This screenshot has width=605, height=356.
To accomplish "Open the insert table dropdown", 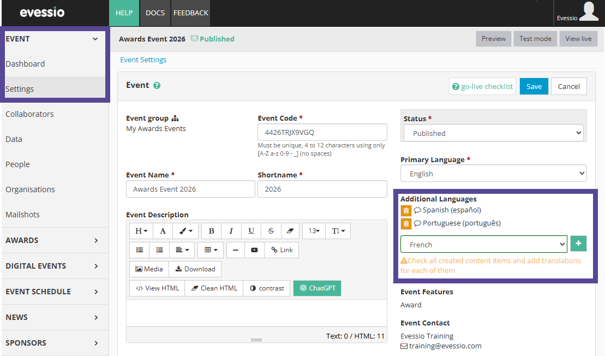I will [211, 250].
